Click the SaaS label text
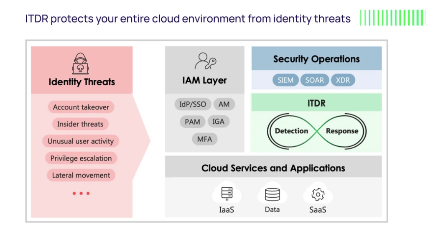This screenshot has height=242, width=428. coord(318,209)
